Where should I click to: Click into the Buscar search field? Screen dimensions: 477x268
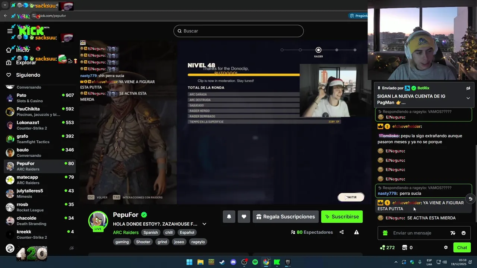click(x=238, y=31)
